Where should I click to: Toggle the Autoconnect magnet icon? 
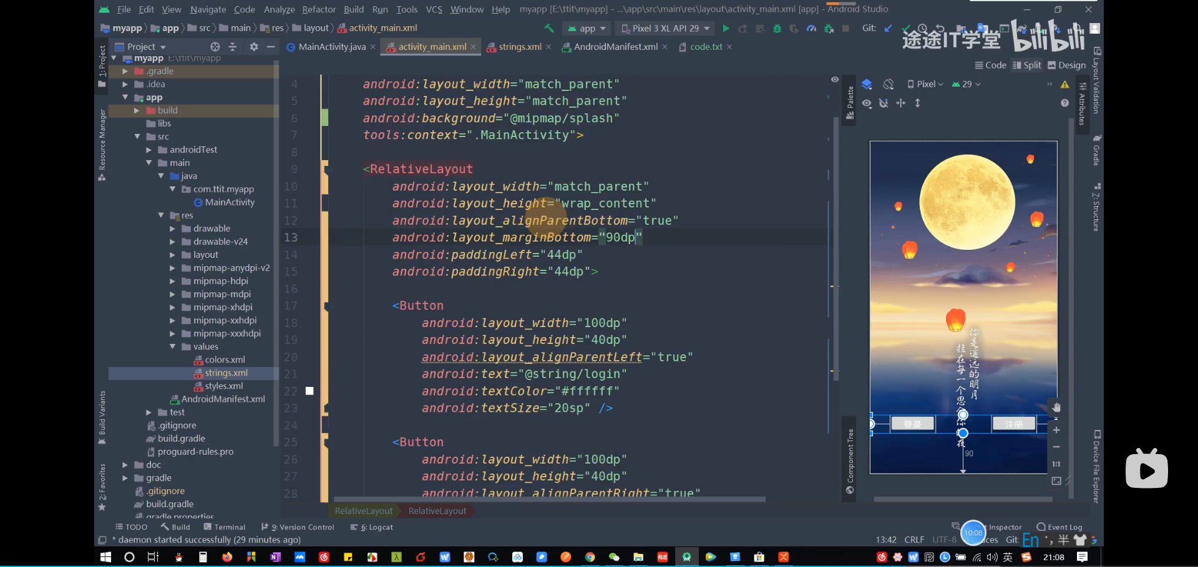pos(884,103)
